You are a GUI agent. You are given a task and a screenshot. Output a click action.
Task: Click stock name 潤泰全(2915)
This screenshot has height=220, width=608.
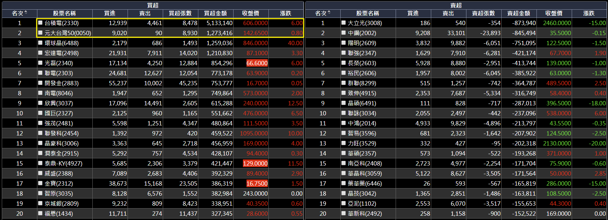click(x=61, y=153)
